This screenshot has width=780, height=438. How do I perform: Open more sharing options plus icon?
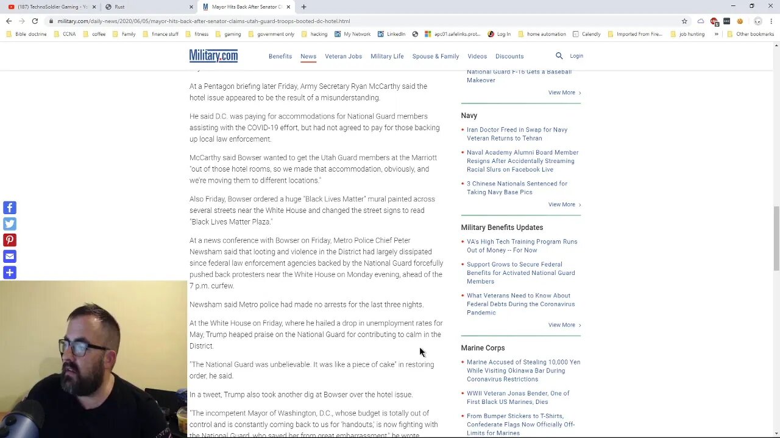(10, 273)
